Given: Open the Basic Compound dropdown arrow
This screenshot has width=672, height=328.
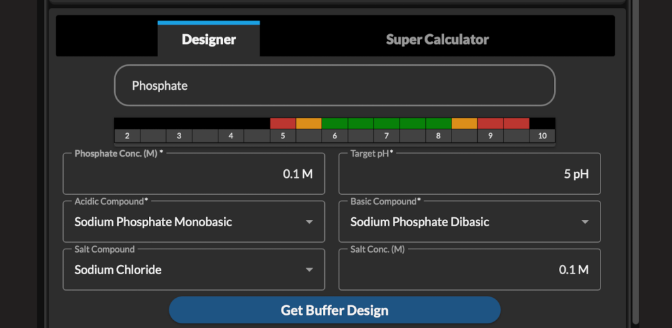Looking at the screenshot, I should click(585, 222).
